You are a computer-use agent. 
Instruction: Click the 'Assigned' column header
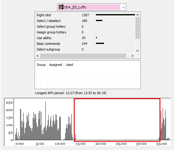(56, 65)
